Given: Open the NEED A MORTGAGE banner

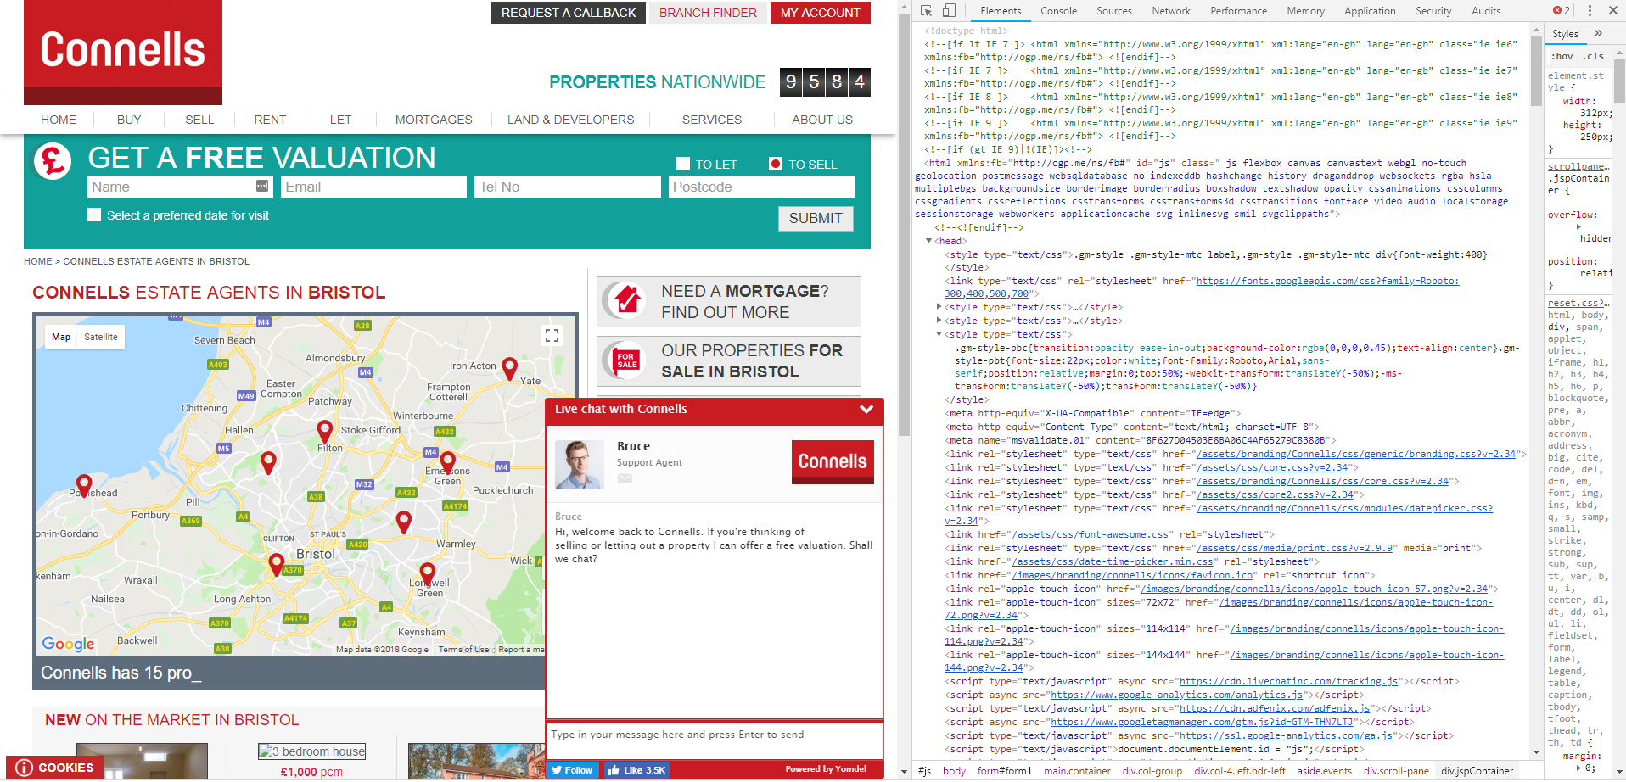Looking at the screenshot, I should click(729, 301).
